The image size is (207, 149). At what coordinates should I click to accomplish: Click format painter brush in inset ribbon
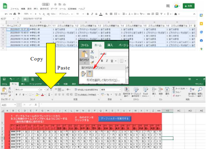92,62
